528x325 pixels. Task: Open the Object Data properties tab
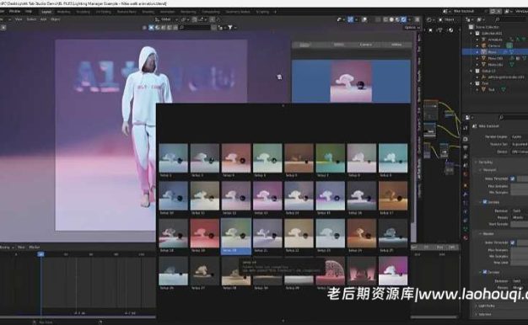(466, 229)
